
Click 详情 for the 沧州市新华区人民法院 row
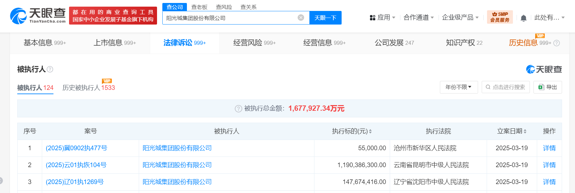pyautogui.click(x=549, y=148)
